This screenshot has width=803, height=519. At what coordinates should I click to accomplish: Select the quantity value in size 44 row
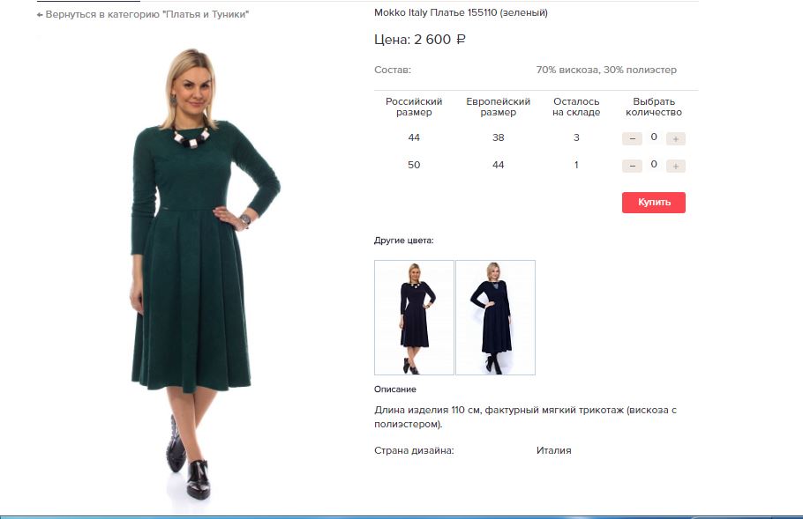(x=654, y=137)
